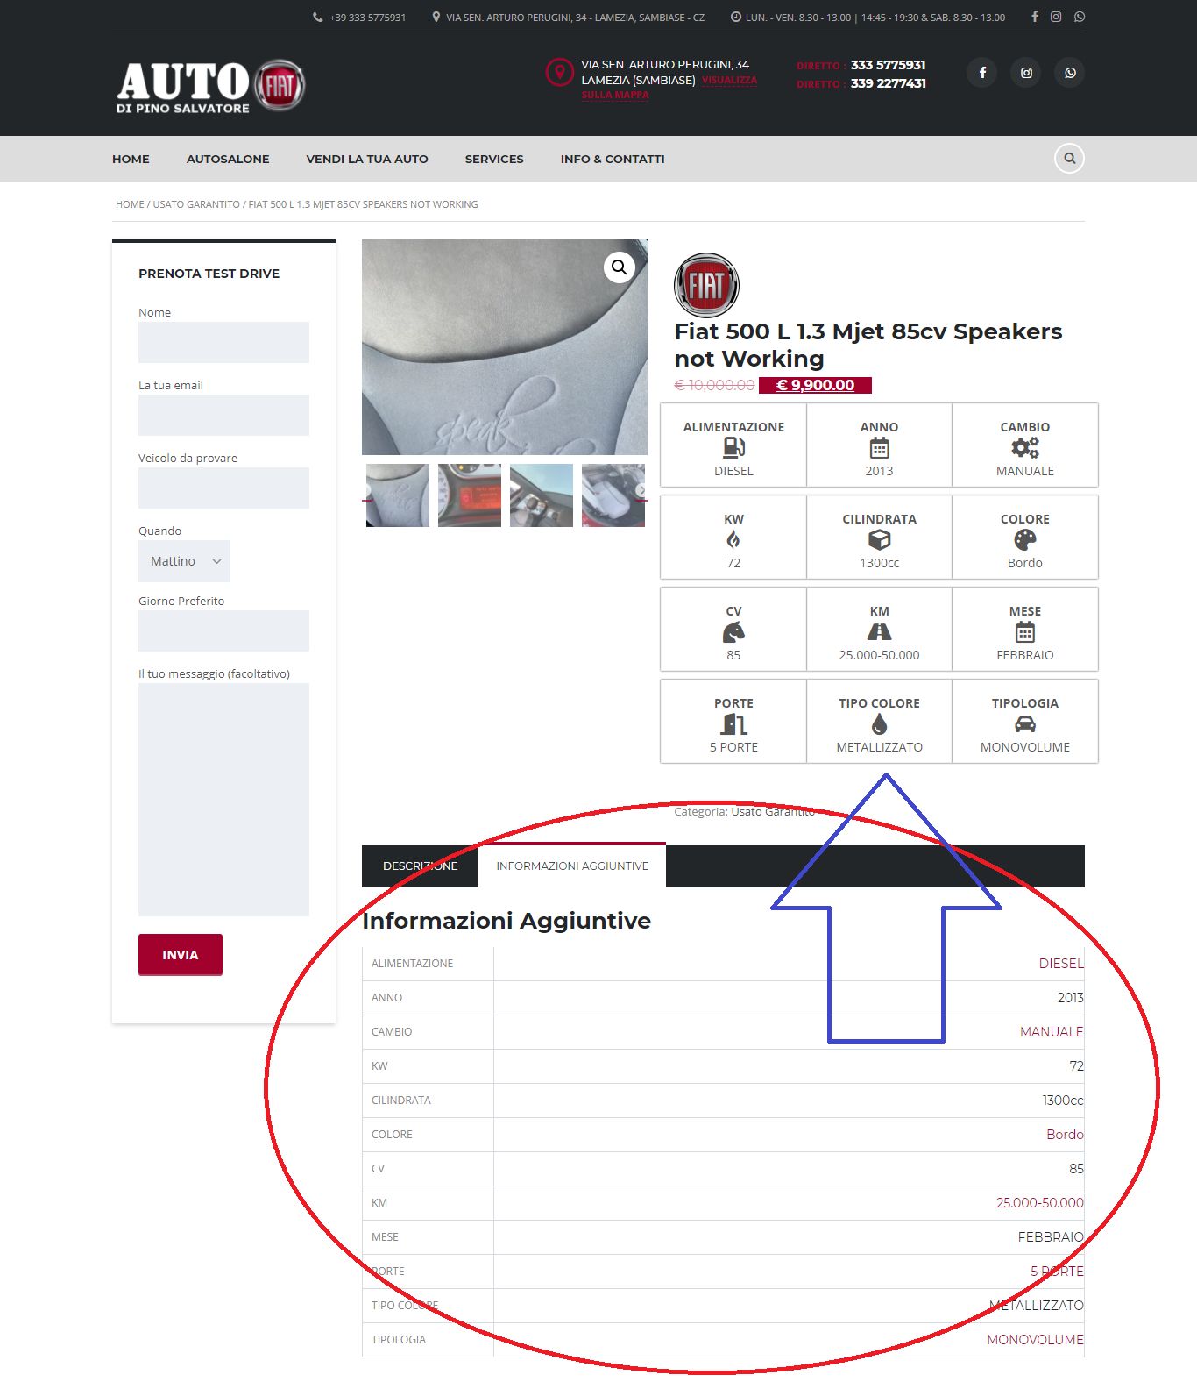This screenshot has width=1197, height=1382.
Task: Click the road icon under KM
Action: point(879,632)
